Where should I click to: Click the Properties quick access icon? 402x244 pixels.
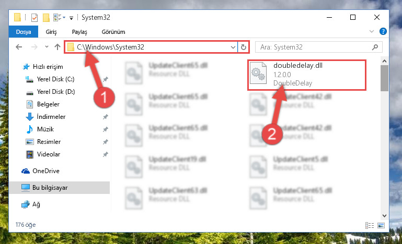[x=35, y=18]
